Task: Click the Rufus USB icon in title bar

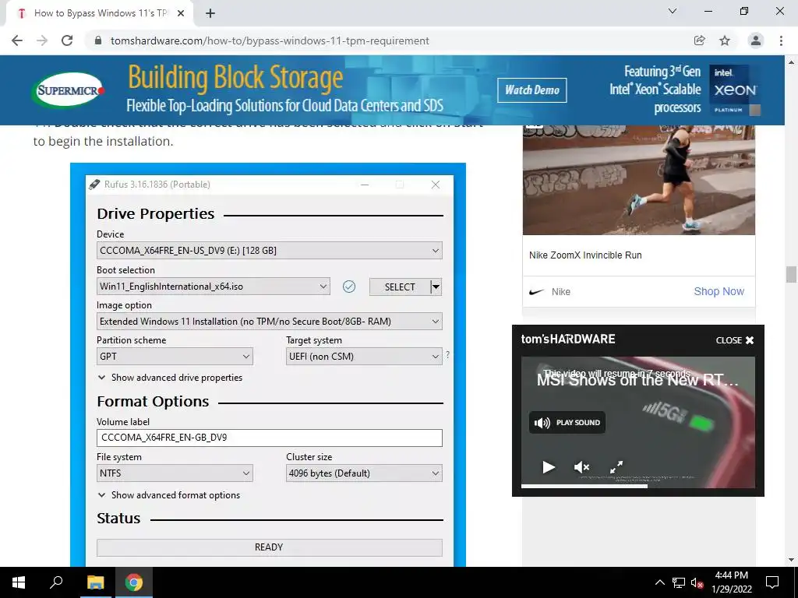Action: 94,184
